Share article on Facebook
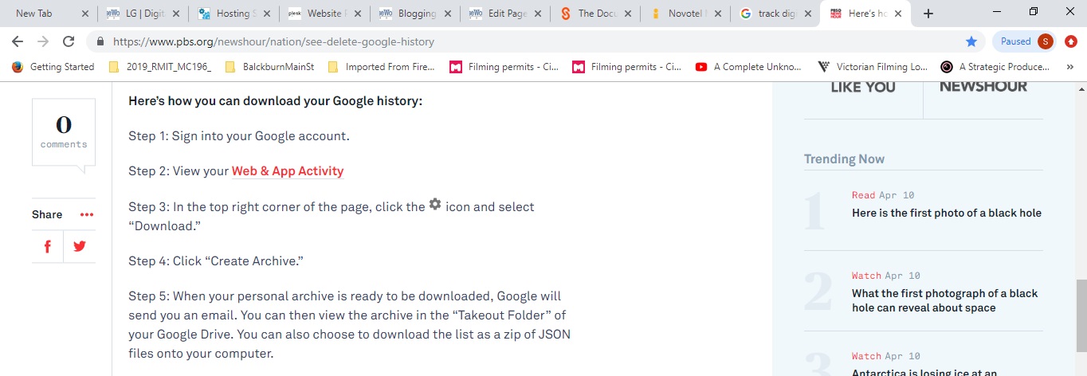The height and width of the screenshot is (376, 1087). 48,246
